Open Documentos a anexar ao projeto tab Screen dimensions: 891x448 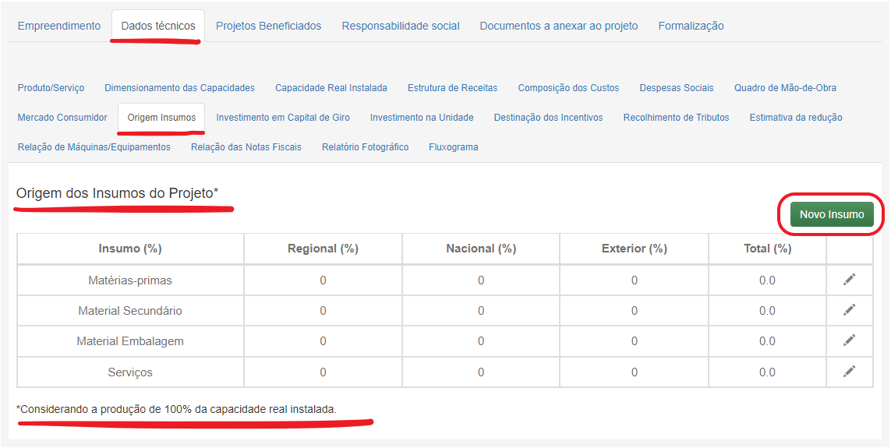click(559, 26)
